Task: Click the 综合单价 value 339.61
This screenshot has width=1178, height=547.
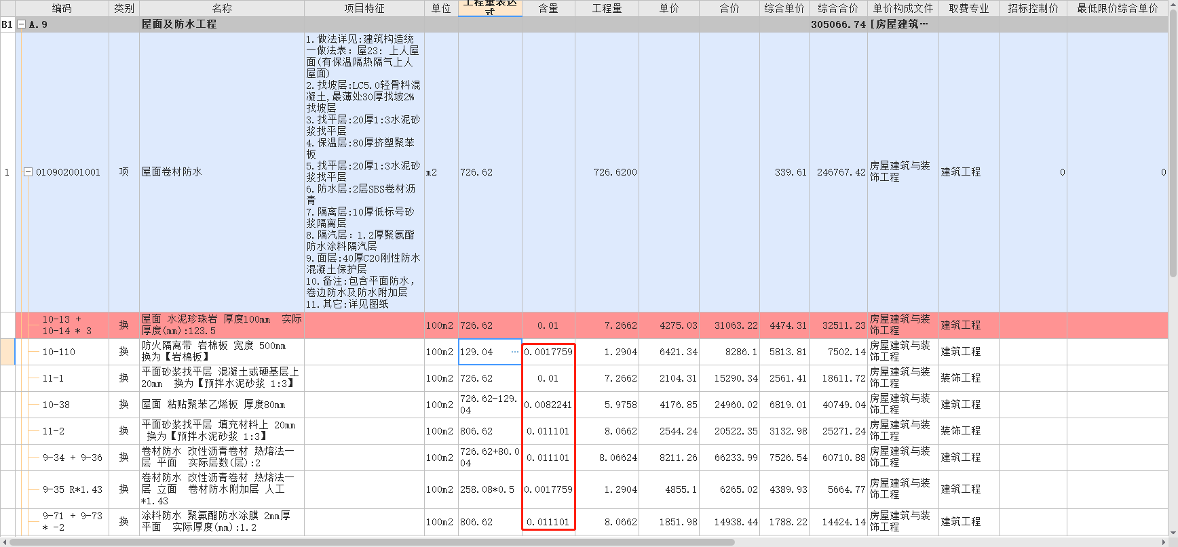Action: (x=791, y=172)
